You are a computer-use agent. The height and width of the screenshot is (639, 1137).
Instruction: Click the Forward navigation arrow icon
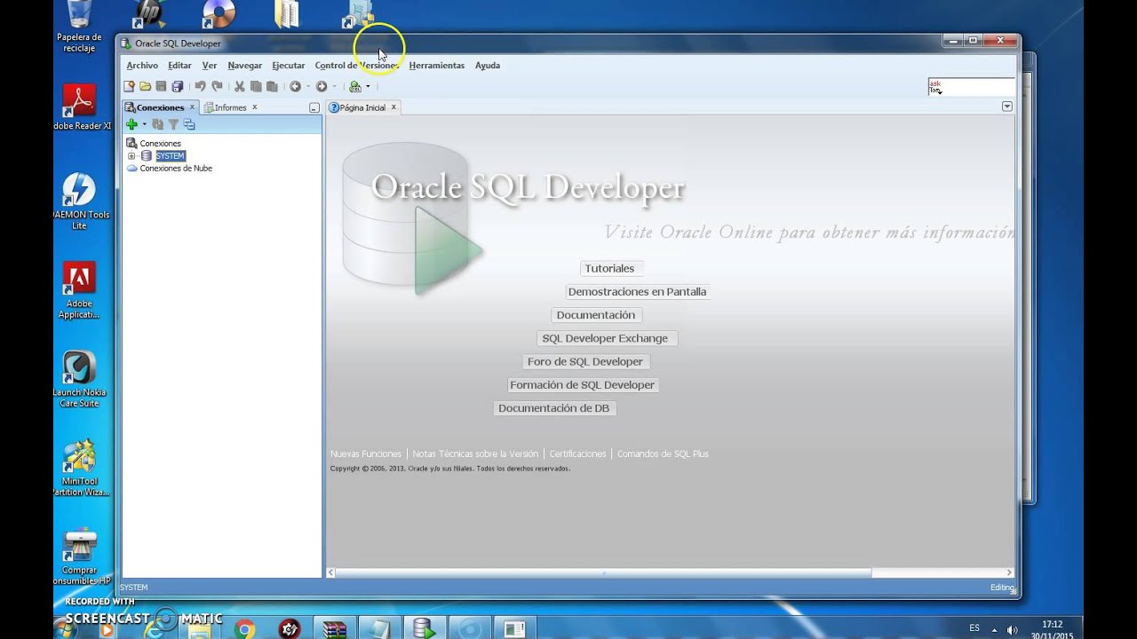[x=322, y=86]
